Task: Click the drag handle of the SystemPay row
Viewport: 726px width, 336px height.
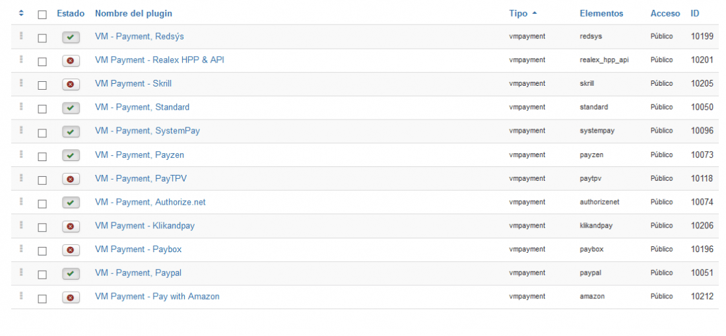Action: (21, 130)
